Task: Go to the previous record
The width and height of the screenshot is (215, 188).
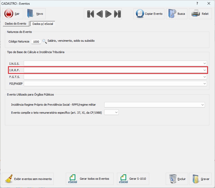Action: 99,14
